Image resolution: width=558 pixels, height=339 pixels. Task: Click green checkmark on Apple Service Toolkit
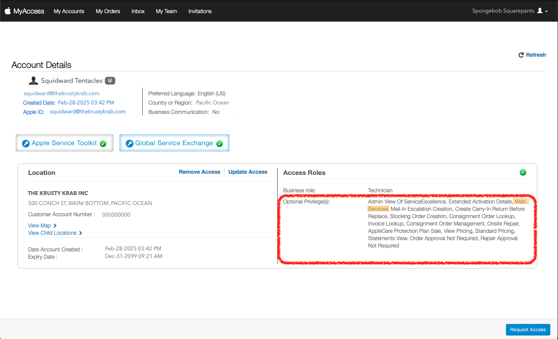[103, 144]
